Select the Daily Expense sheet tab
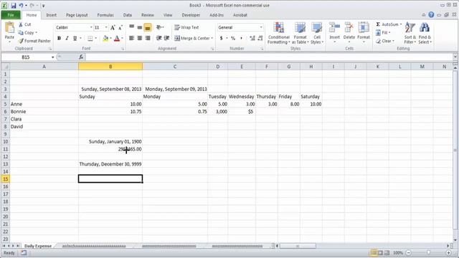The height and width of the screenshot is (258, 459). pyautogui.click(x=38, y=246)
